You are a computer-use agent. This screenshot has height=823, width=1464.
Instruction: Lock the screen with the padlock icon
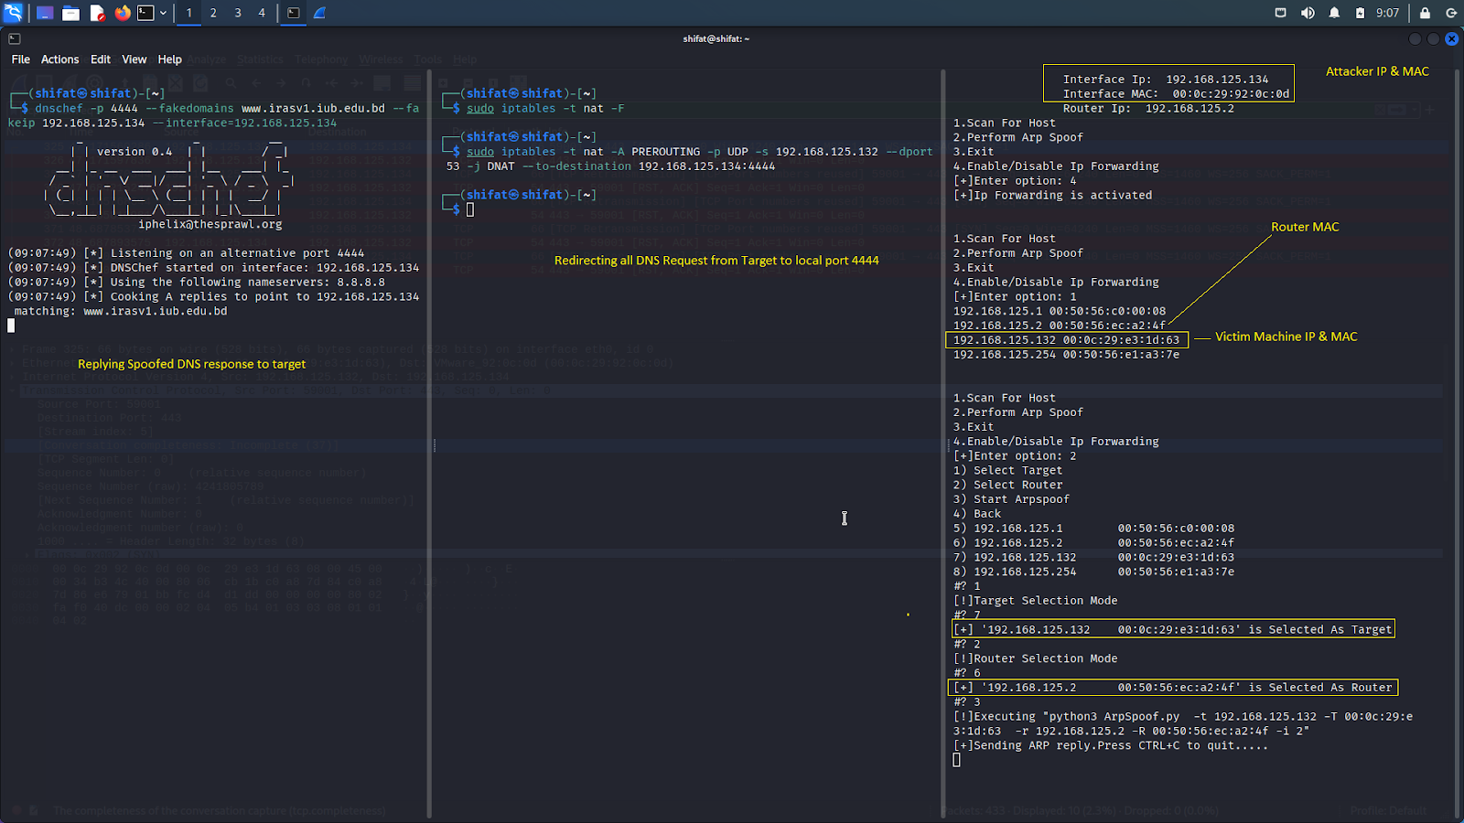pyautogui.click(x=1424, y=13)
